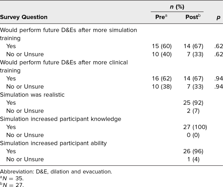Click Simulation increased participant knowledge label
The image size is (223, 187).
pos(61,119)
